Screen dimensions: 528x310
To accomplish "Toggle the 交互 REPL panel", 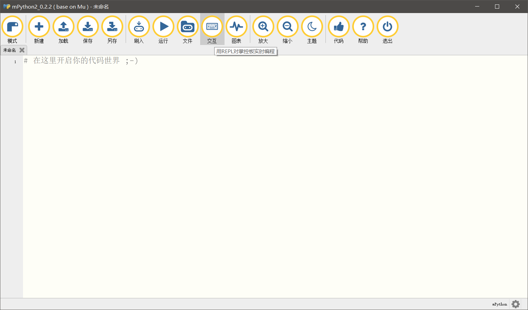I will click(212, 30).
